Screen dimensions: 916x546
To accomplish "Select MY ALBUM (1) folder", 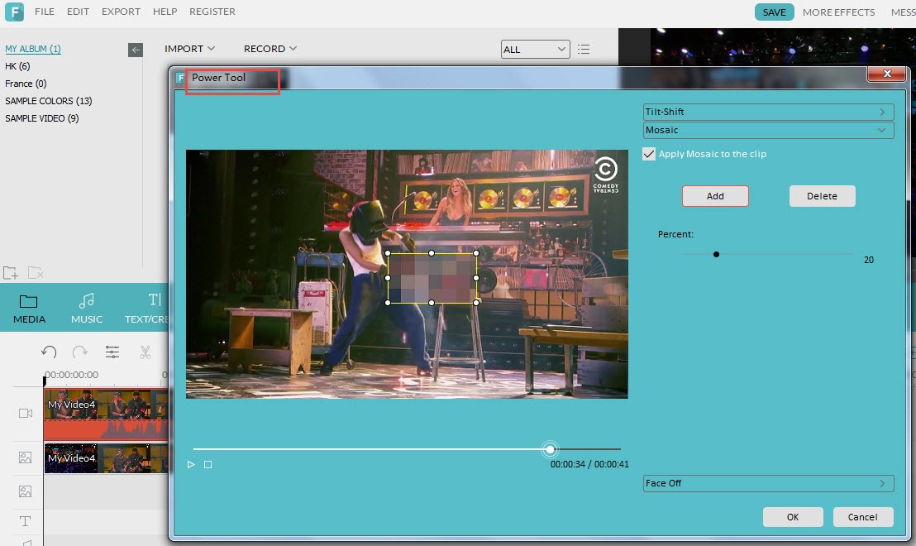I will 33,49.
